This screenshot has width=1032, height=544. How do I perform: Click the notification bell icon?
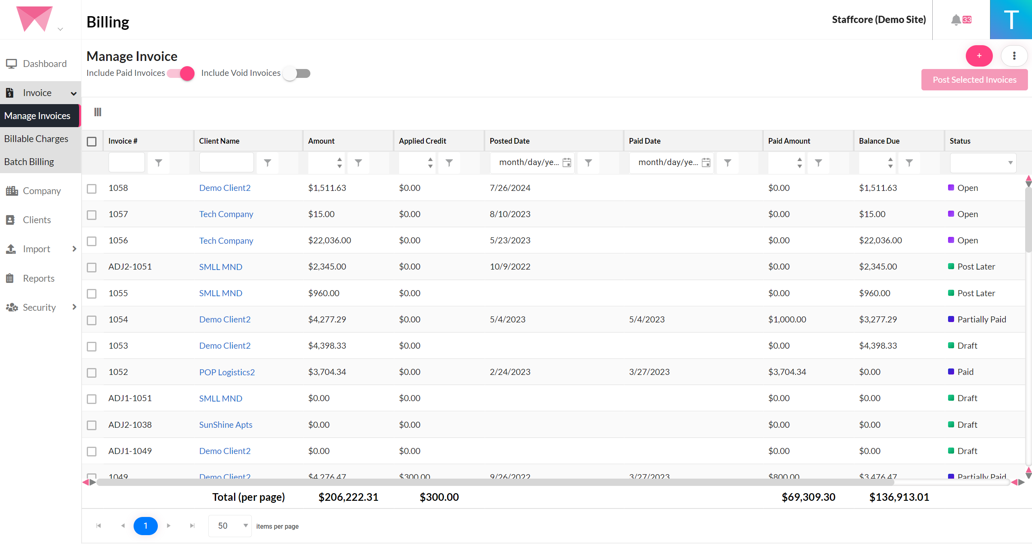(x=956, y=20)
